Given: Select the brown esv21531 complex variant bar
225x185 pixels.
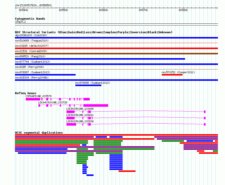Looking at the screenshot, I should tap(116, 54).
